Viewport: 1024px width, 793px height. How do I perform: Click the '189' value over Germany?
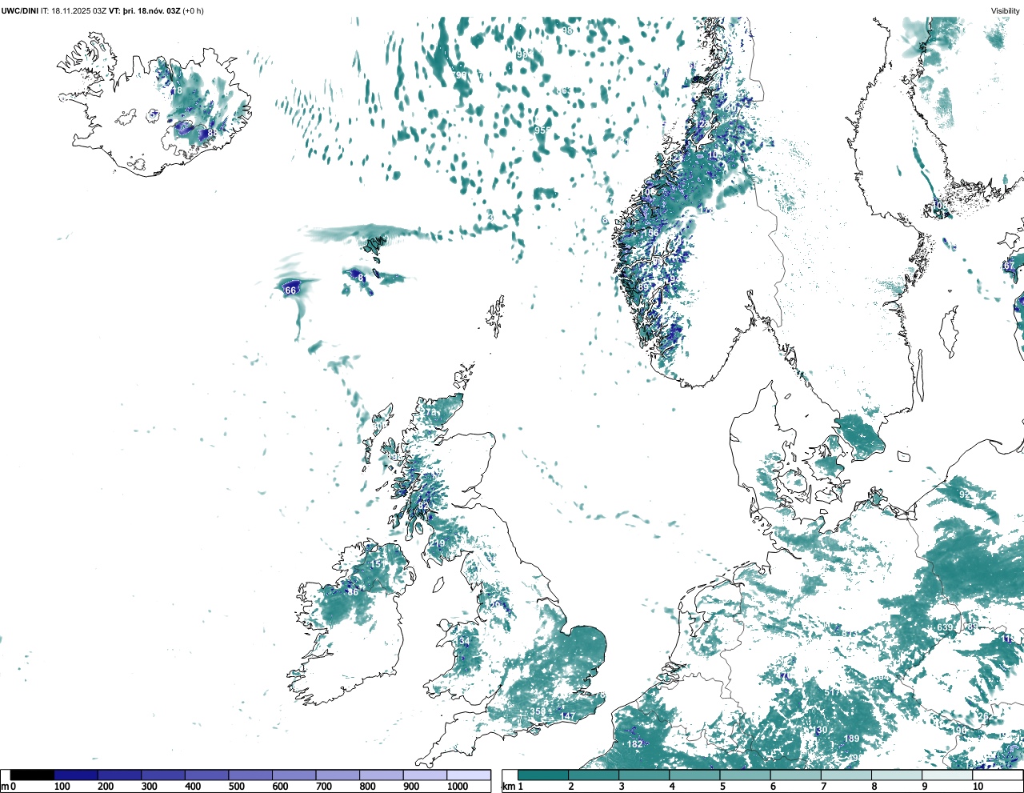[851, 739]
